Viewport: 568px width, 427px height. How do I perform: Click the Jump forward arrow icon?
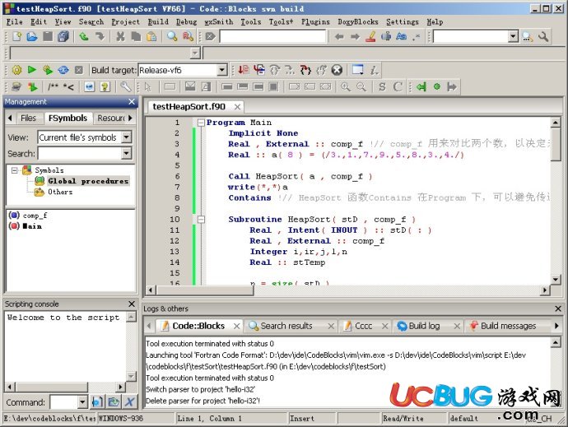pos(356,36)
